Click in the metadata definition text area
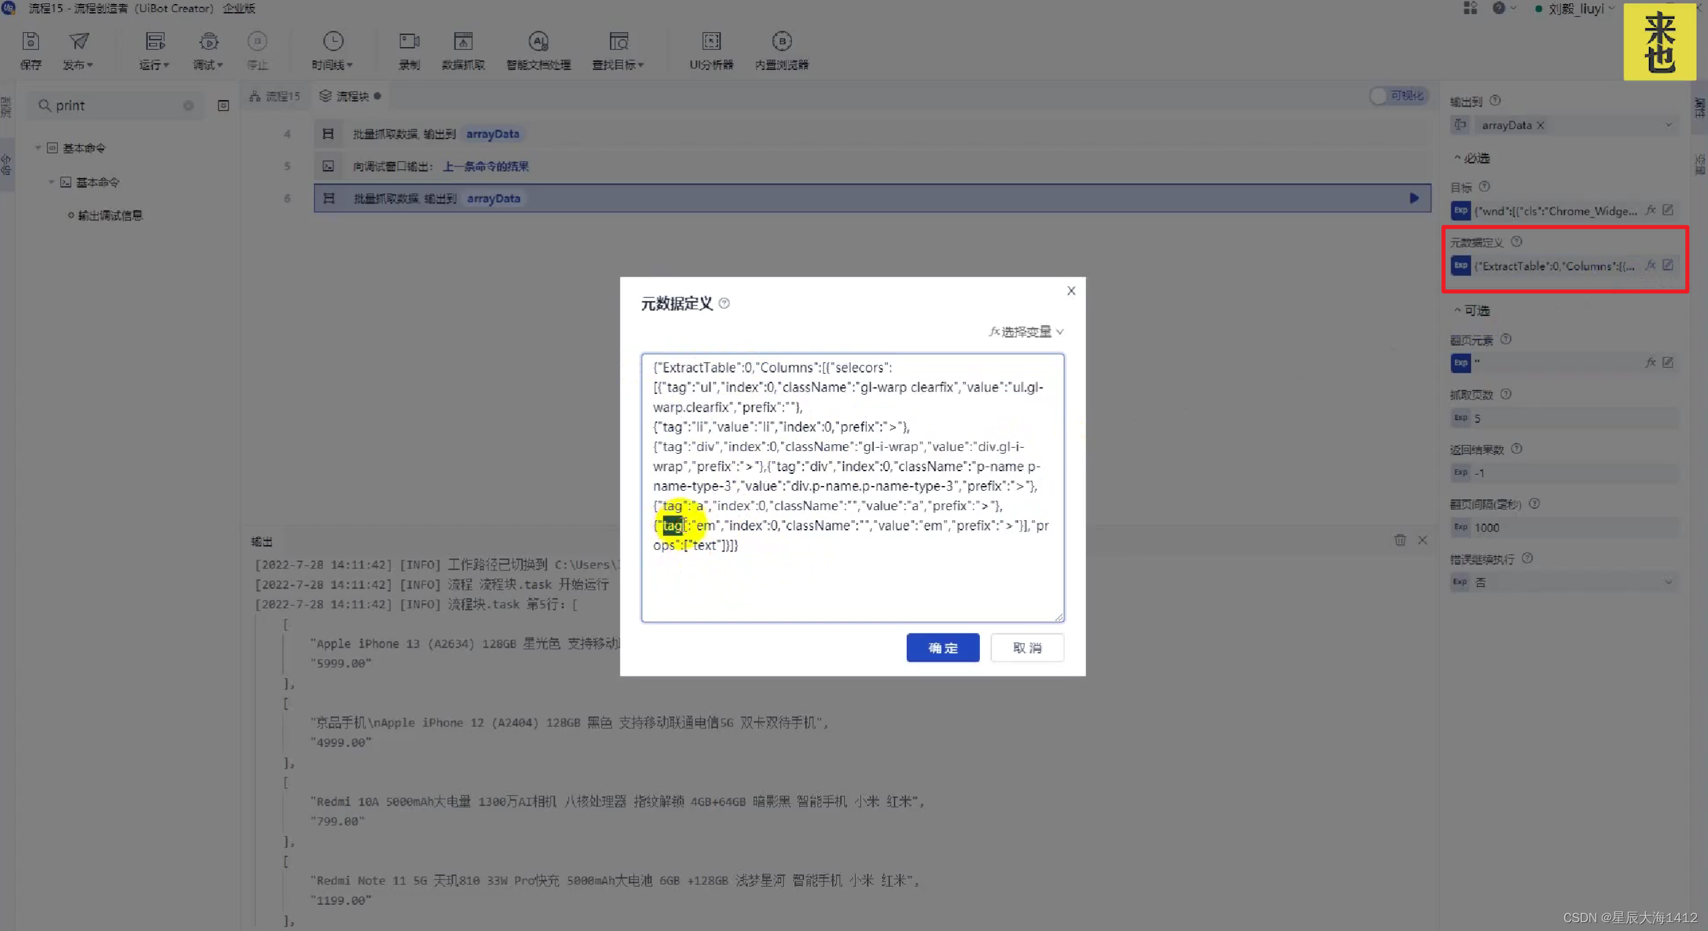The width and height of the screenshot is (1708, 931). [x=852, y=577]
